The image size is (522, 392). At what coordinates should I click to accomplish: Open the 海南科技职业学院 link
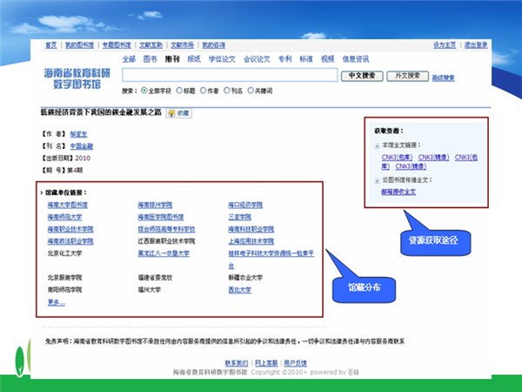pyautogui.click(x=251, y=229)
